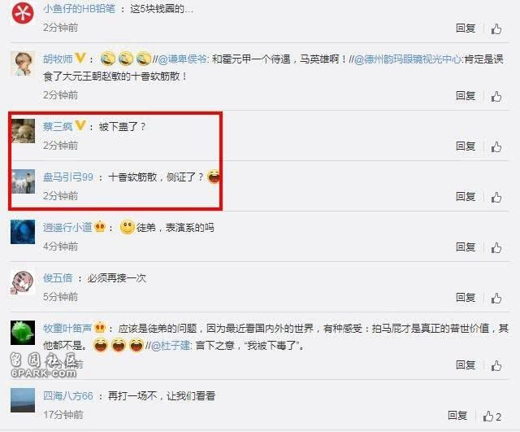
Task: Open 牧童叶笛声's green avatar
Action: [23, 333]
